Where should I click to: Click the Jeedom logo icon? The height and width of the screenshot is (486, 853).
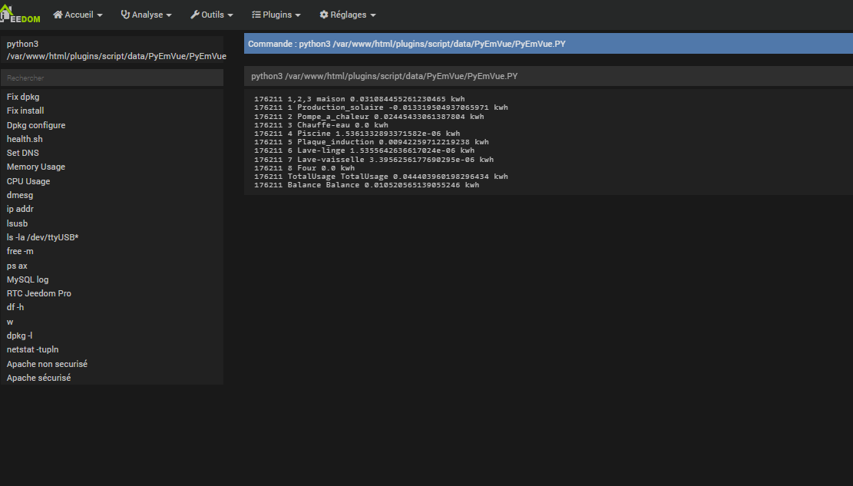point(20,13)
